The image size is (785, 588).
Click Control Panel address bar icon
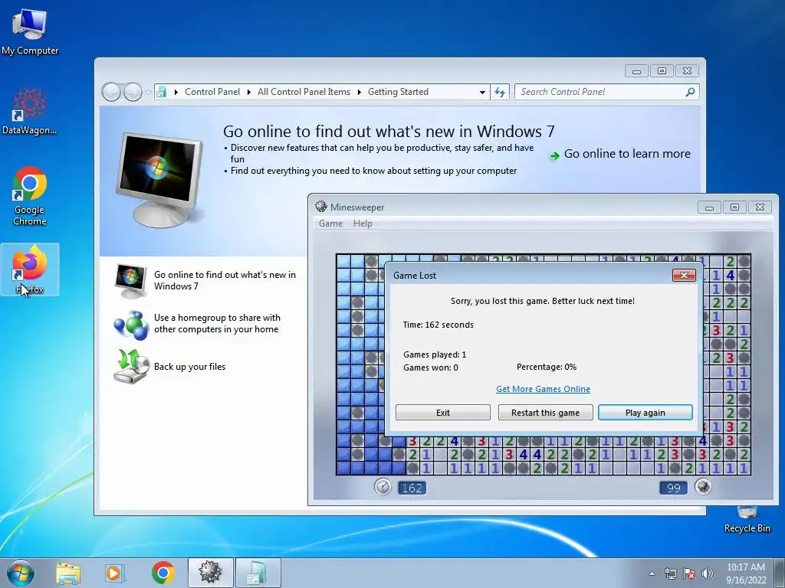click(x=162, y=92)
